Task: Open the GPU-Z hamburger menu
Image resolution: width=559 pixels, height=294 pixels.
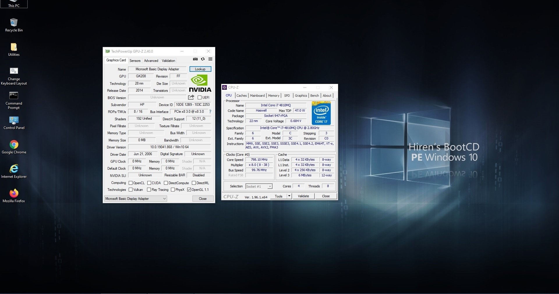Action: click(x=210, y=59)
